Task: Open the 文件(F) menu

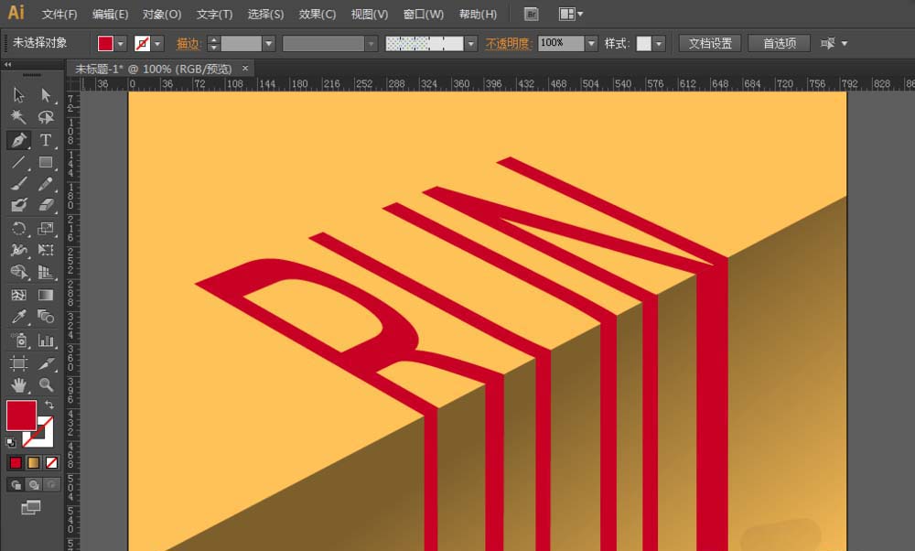Action: point(59,15)
